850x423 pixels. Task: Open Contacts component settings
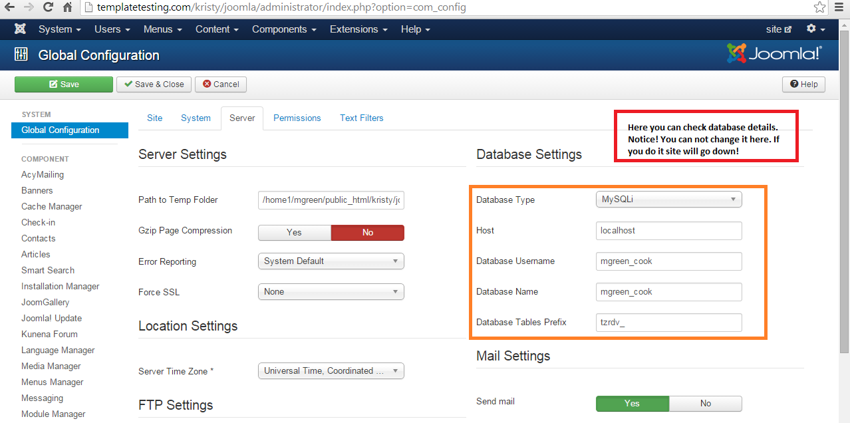pos(39,238)
